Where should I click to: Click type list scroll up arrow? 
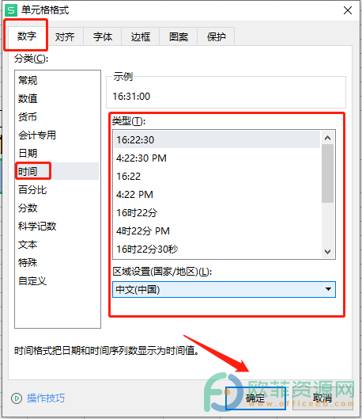(x=327, y=138)
